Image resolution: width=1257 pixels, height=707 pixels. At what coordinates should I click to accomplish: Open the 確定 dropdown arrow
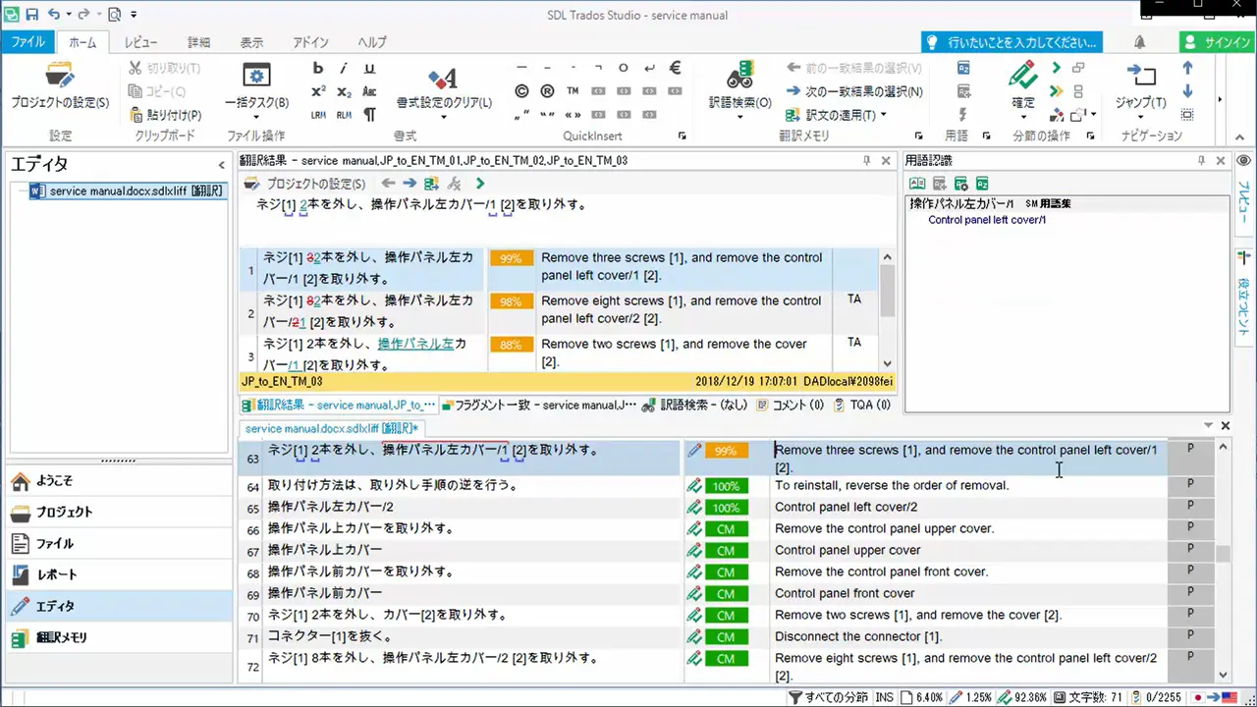click(x=1022, y=116)
